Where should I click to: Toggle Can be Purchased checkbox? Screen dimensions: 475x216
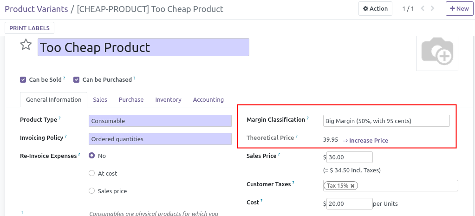click(76, 80)
